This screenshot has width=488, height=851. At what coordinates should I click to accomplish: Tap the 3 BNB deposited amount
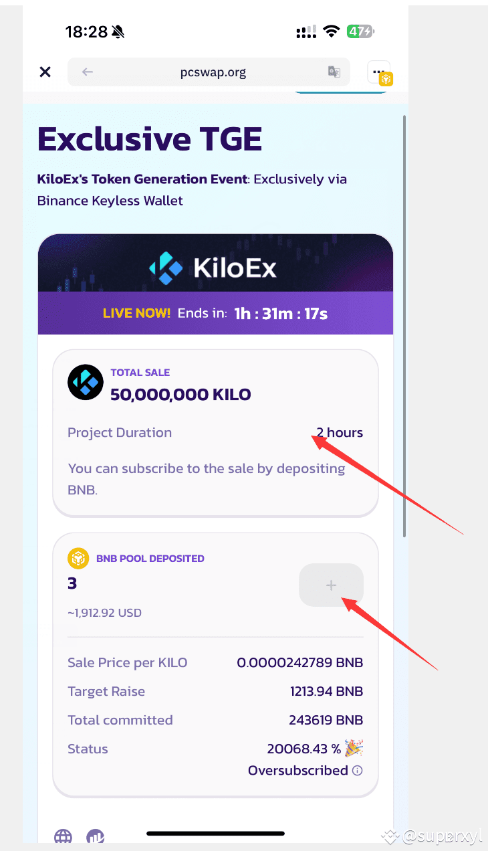coord(72,583)
